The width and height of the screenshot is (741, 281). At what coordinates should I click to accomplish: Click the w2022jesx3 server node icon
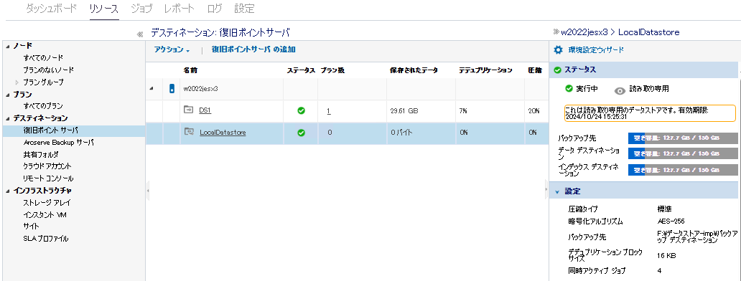172,88
